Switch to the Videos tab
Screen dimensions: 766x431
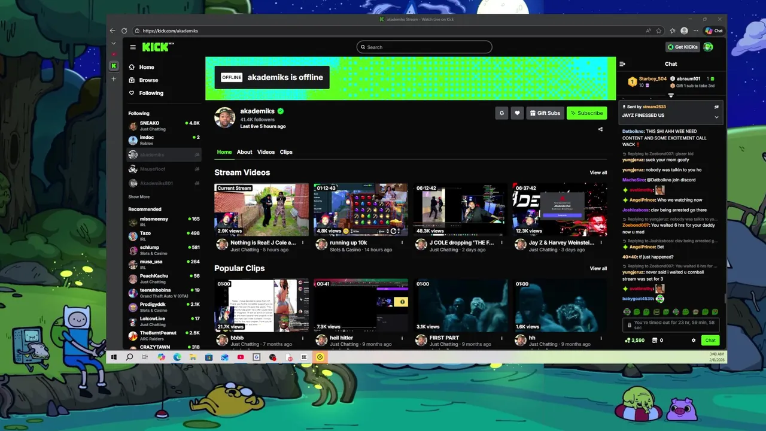(266, 152)
